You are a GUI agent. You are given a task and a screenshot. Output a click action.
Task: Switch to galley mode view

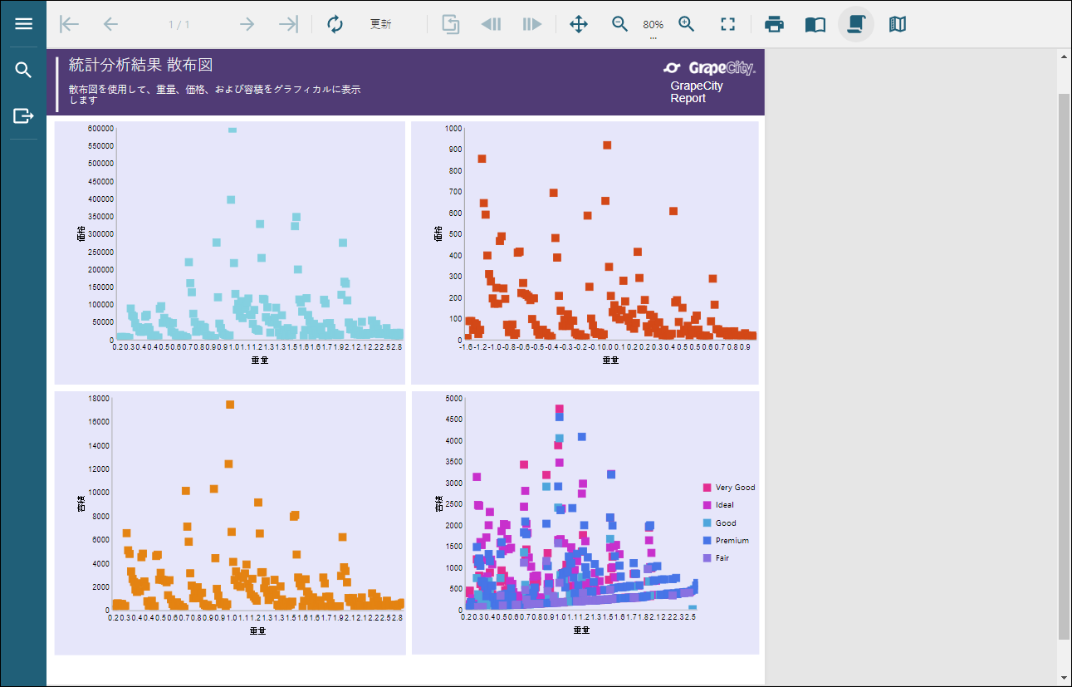[897, 24]
